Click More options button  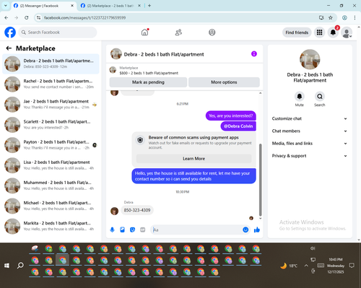[224, 82]
